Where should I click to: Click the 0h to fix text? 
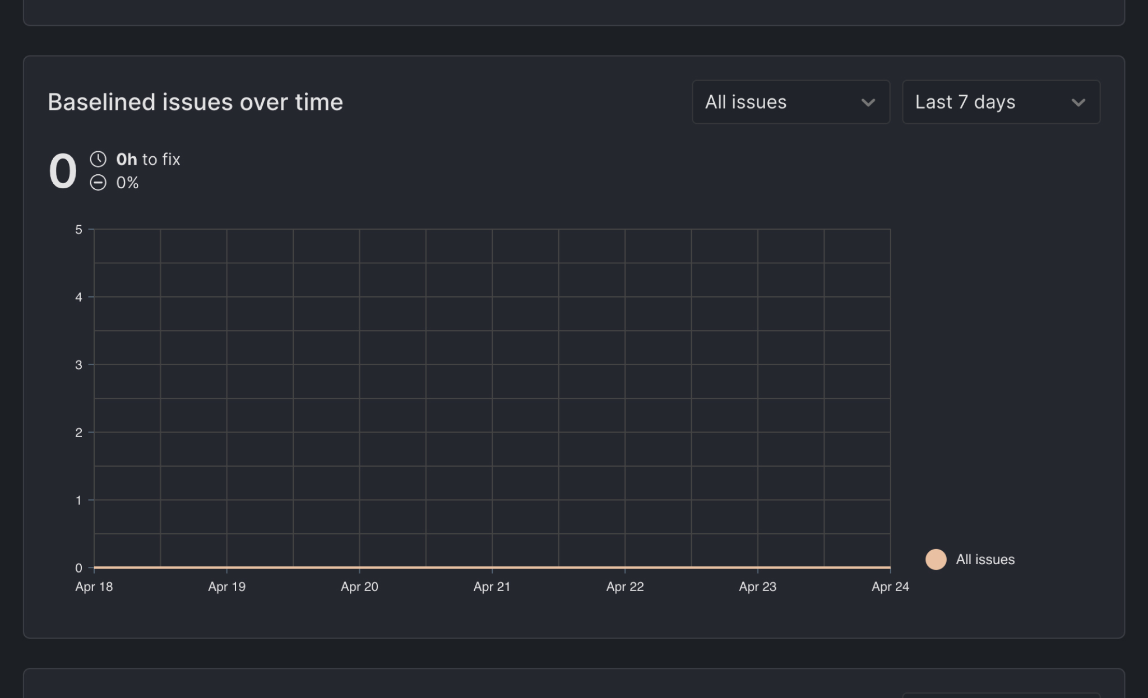pos(148,159)
